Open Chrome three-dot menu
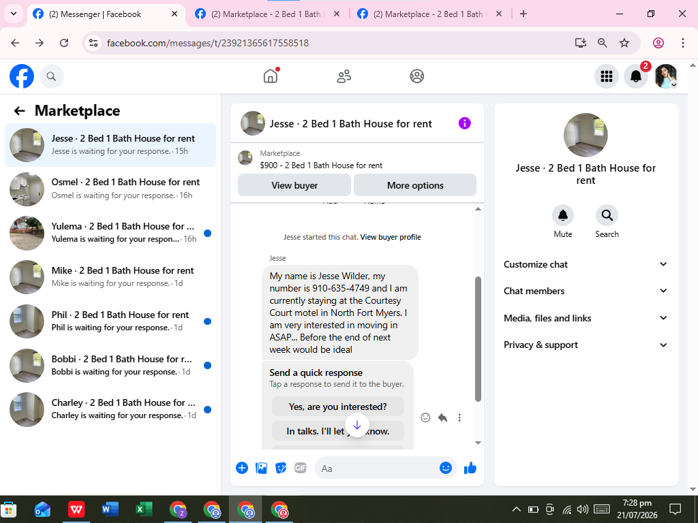 tap(682, 43)
